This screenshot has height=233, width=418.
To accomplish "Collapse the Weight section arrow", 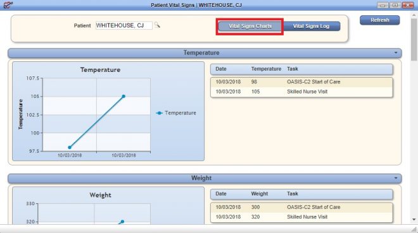I will 396,178.
